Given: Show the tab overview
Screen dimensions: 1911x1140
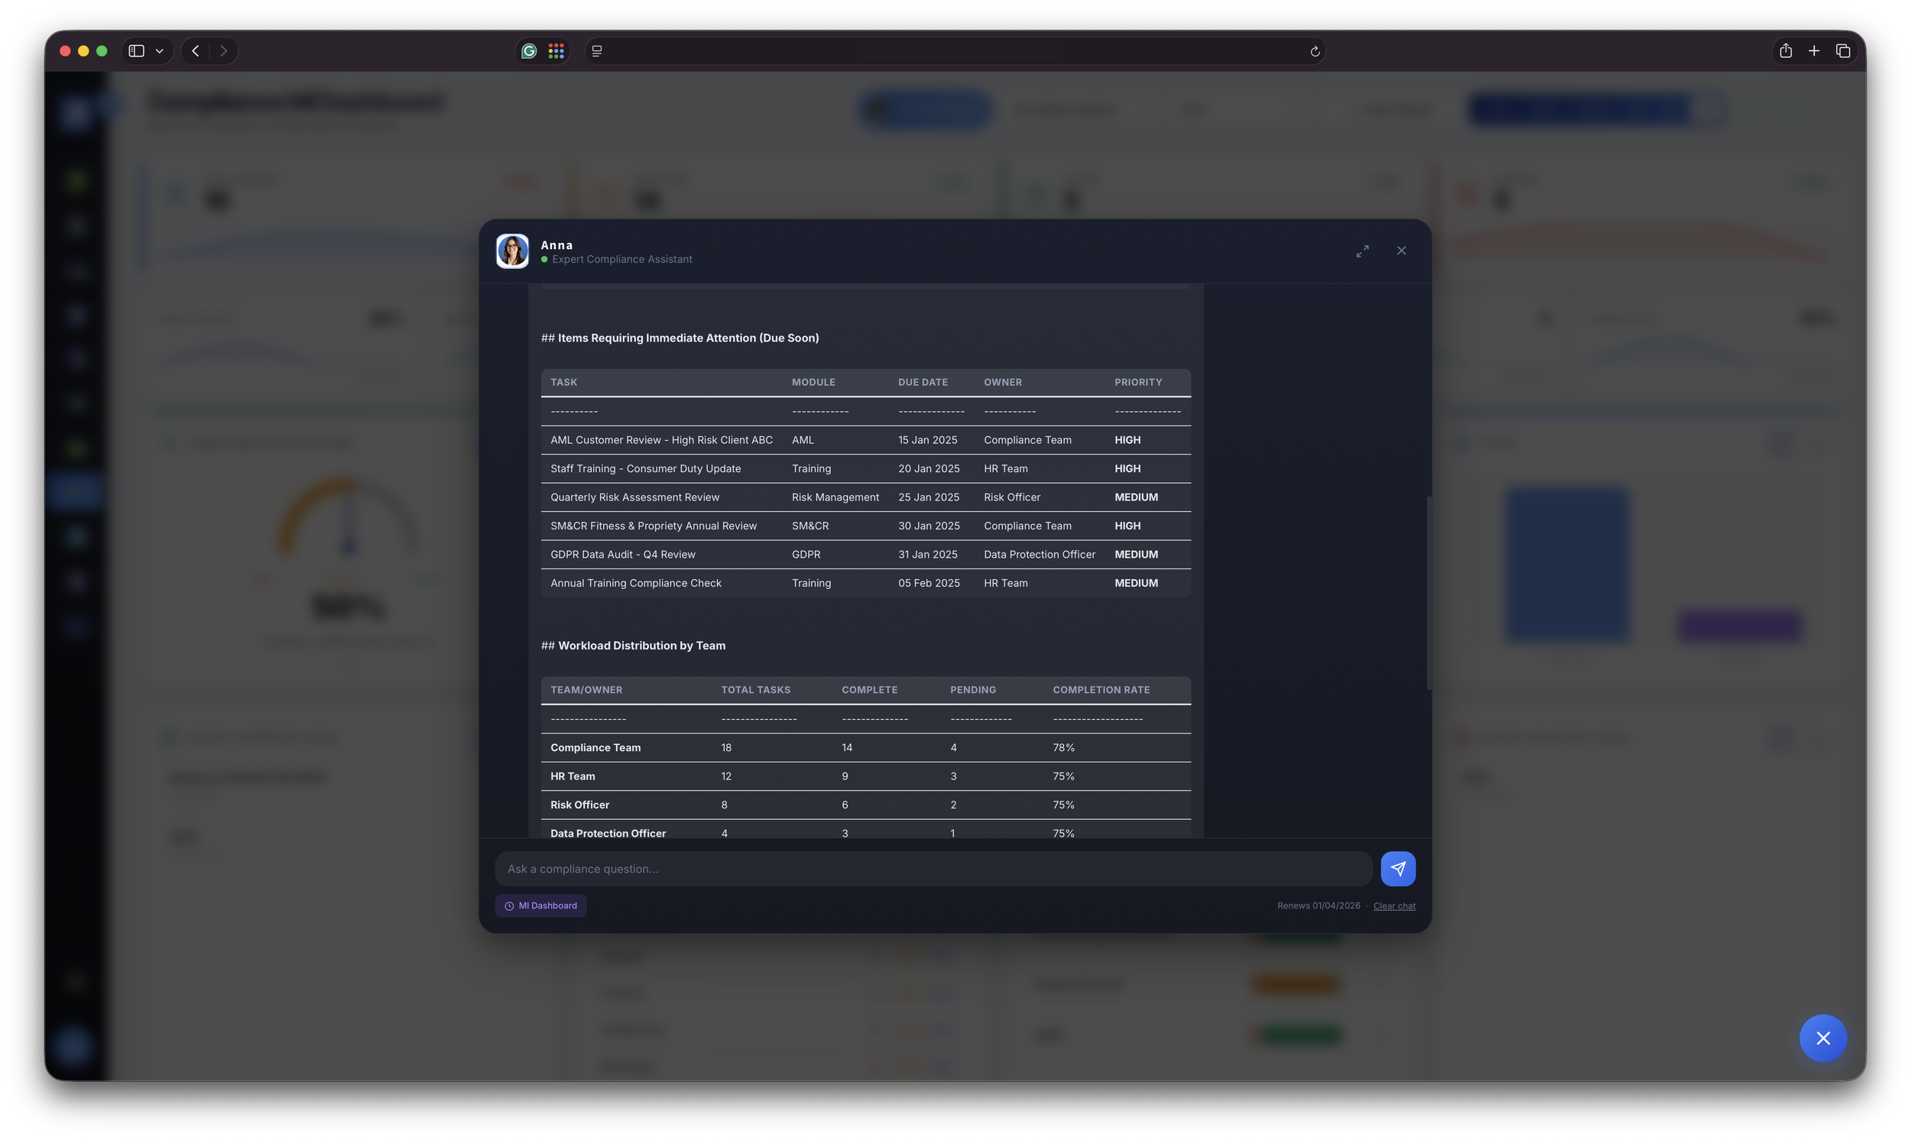Looking at the screenshot, I should 1842,50.
